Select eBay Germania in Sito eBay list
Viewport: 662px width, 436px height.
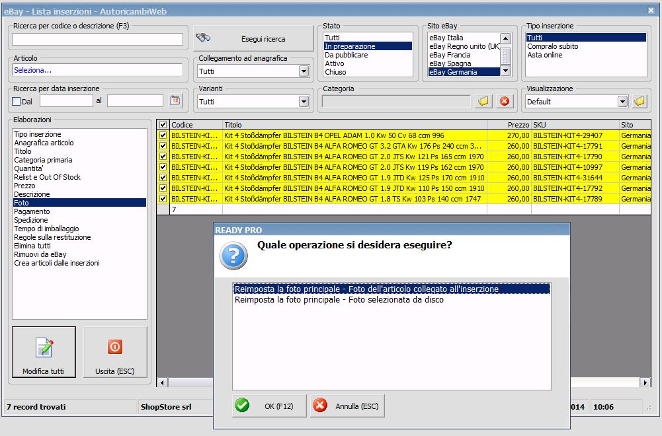pos(464,72)
